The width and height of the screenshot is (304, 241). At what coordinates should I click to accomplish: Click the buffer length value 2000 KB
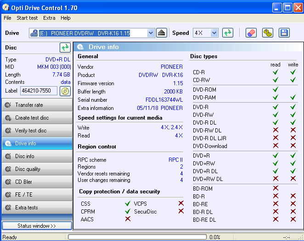point(173,92)
